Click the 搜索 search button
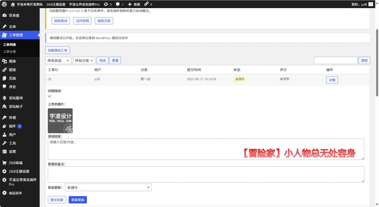 pyautogui.click(x=364, y=60)
